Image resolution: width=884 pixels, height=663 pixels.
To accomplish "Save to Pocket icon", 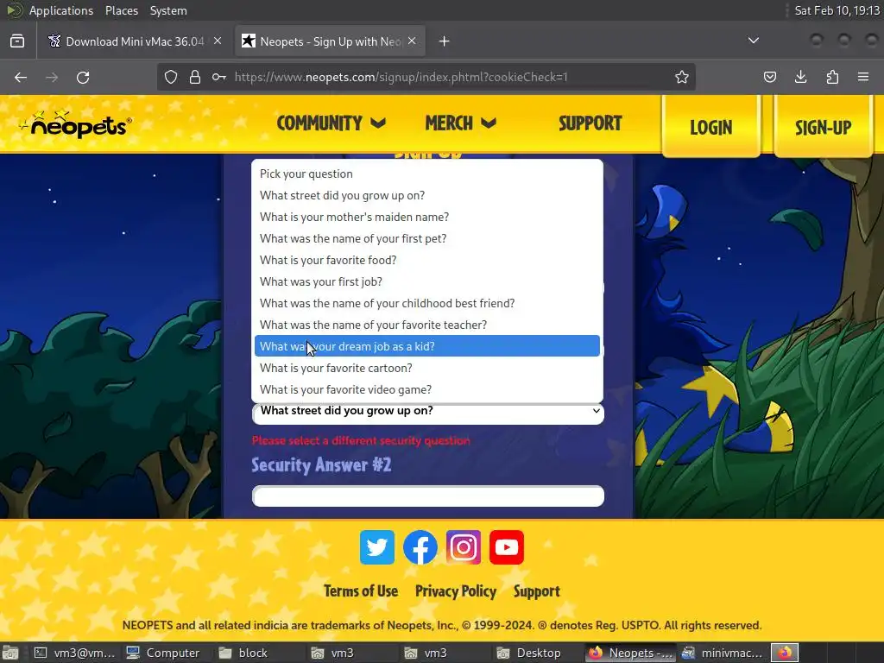I will pyautogui.click(x=769, y=77).
